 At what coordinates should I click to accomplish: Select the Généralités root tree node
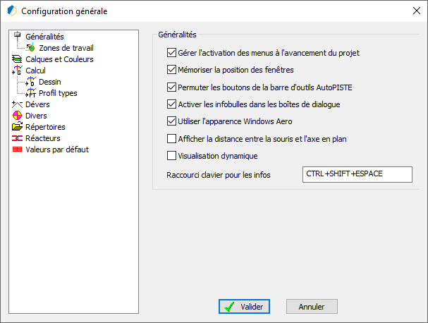coord(44,37)
